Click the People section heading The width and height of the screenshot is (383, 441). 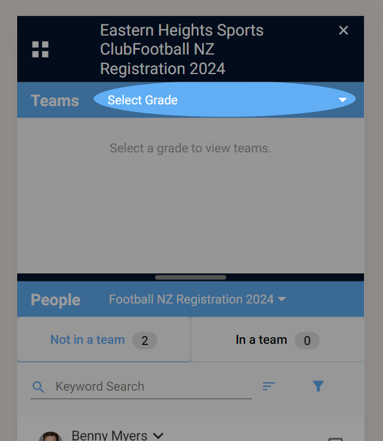pyautogui.click(x=56, y=300)
